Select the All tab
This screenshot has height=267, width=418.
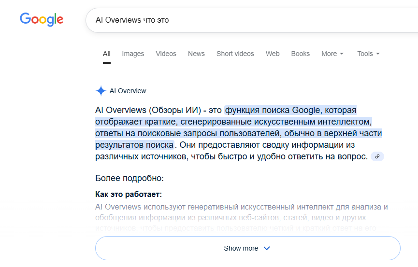[x=107, y=54]
